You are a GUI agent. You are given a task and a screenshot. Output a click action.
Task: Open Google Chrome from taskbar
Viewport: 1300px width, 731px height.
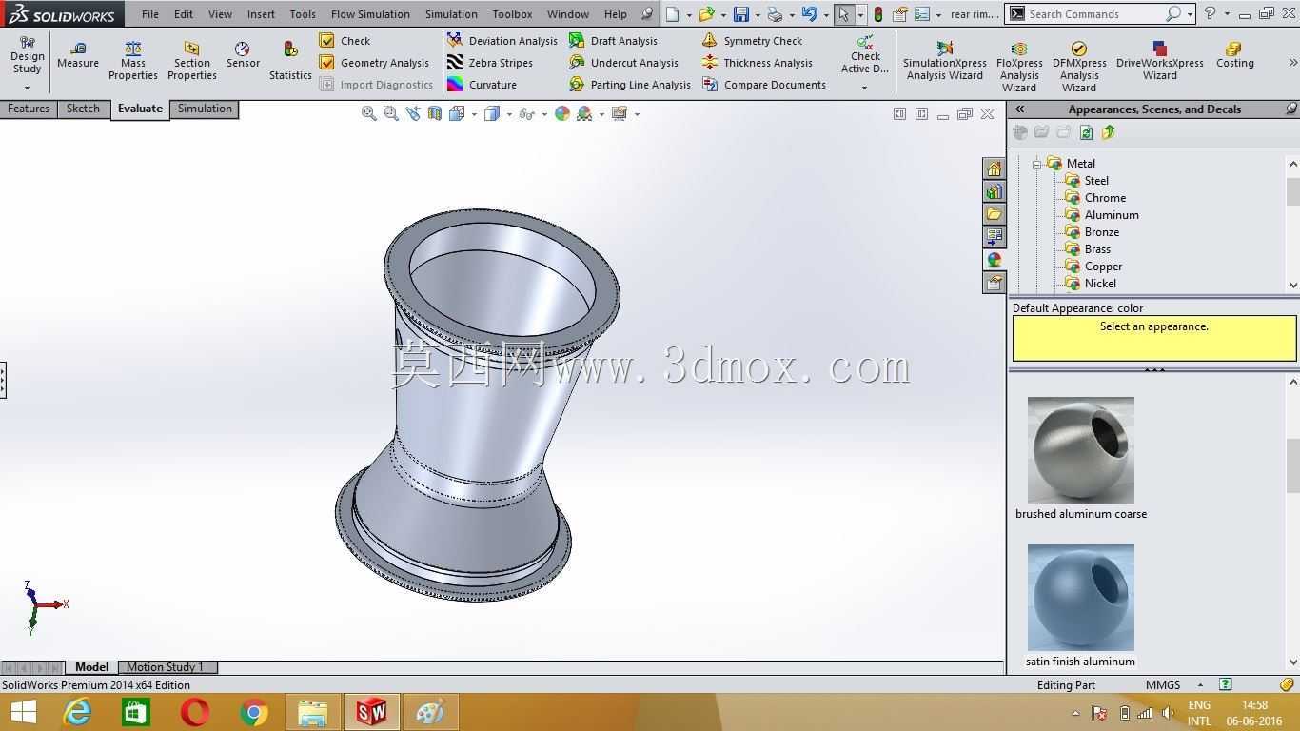pos(254,712)
